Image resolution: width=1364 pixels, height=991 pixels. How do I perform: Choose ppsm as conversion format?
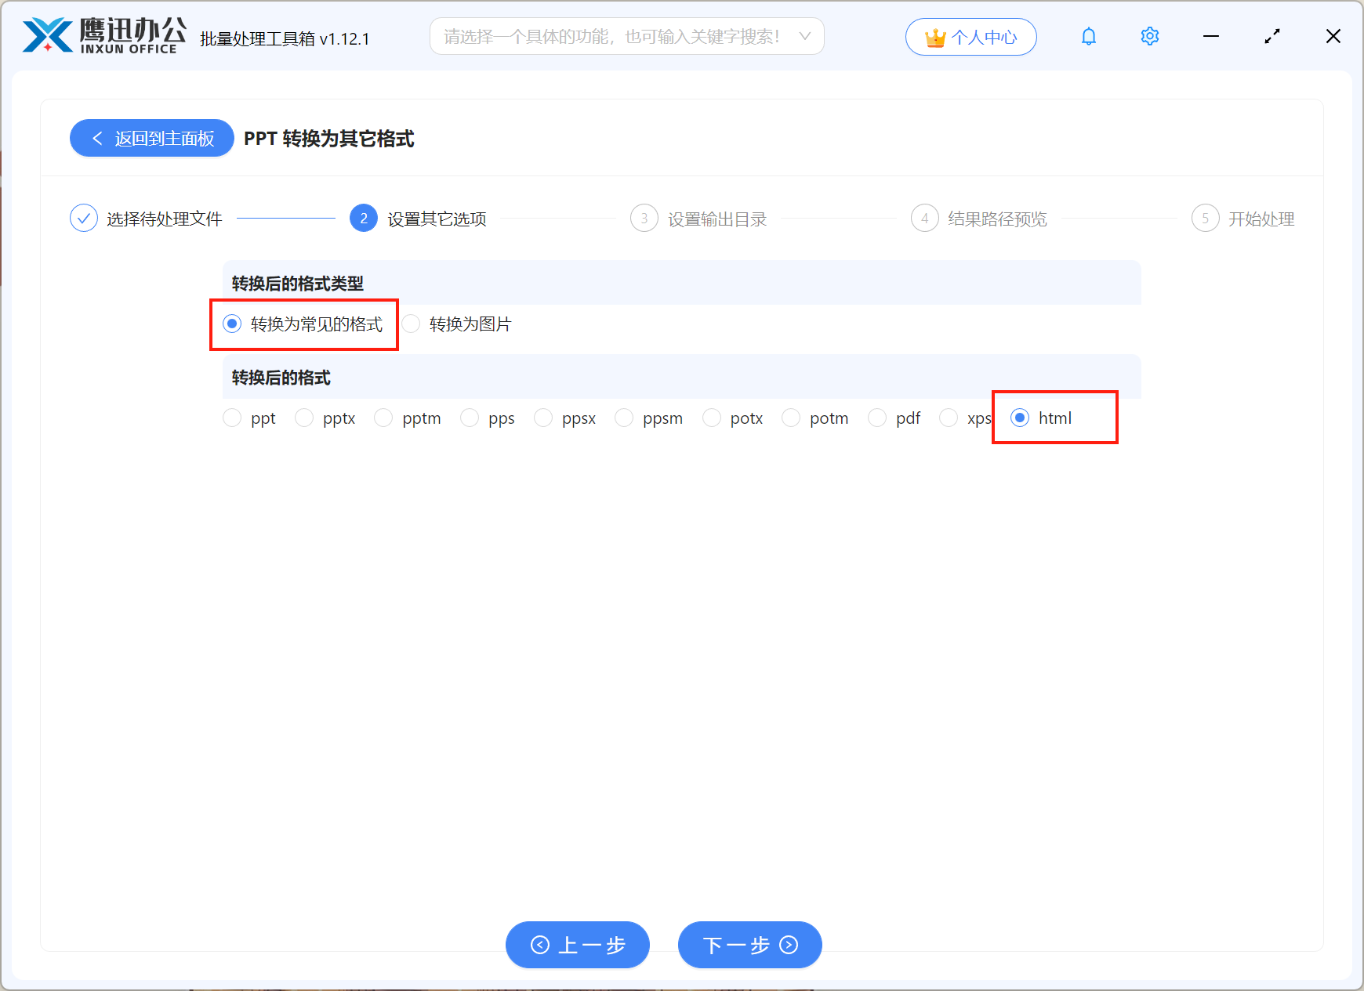click(624, 418)
